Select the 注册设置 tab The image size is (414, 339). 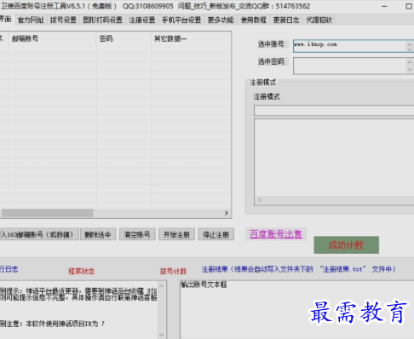pos(142,20)
